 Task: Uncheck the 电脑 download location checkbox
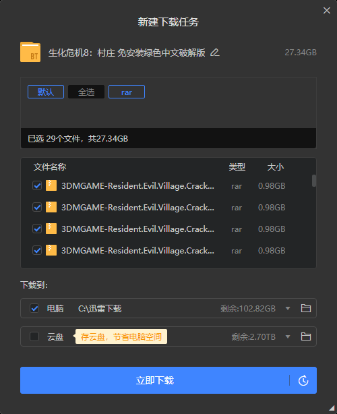click(x=34, y=308)
